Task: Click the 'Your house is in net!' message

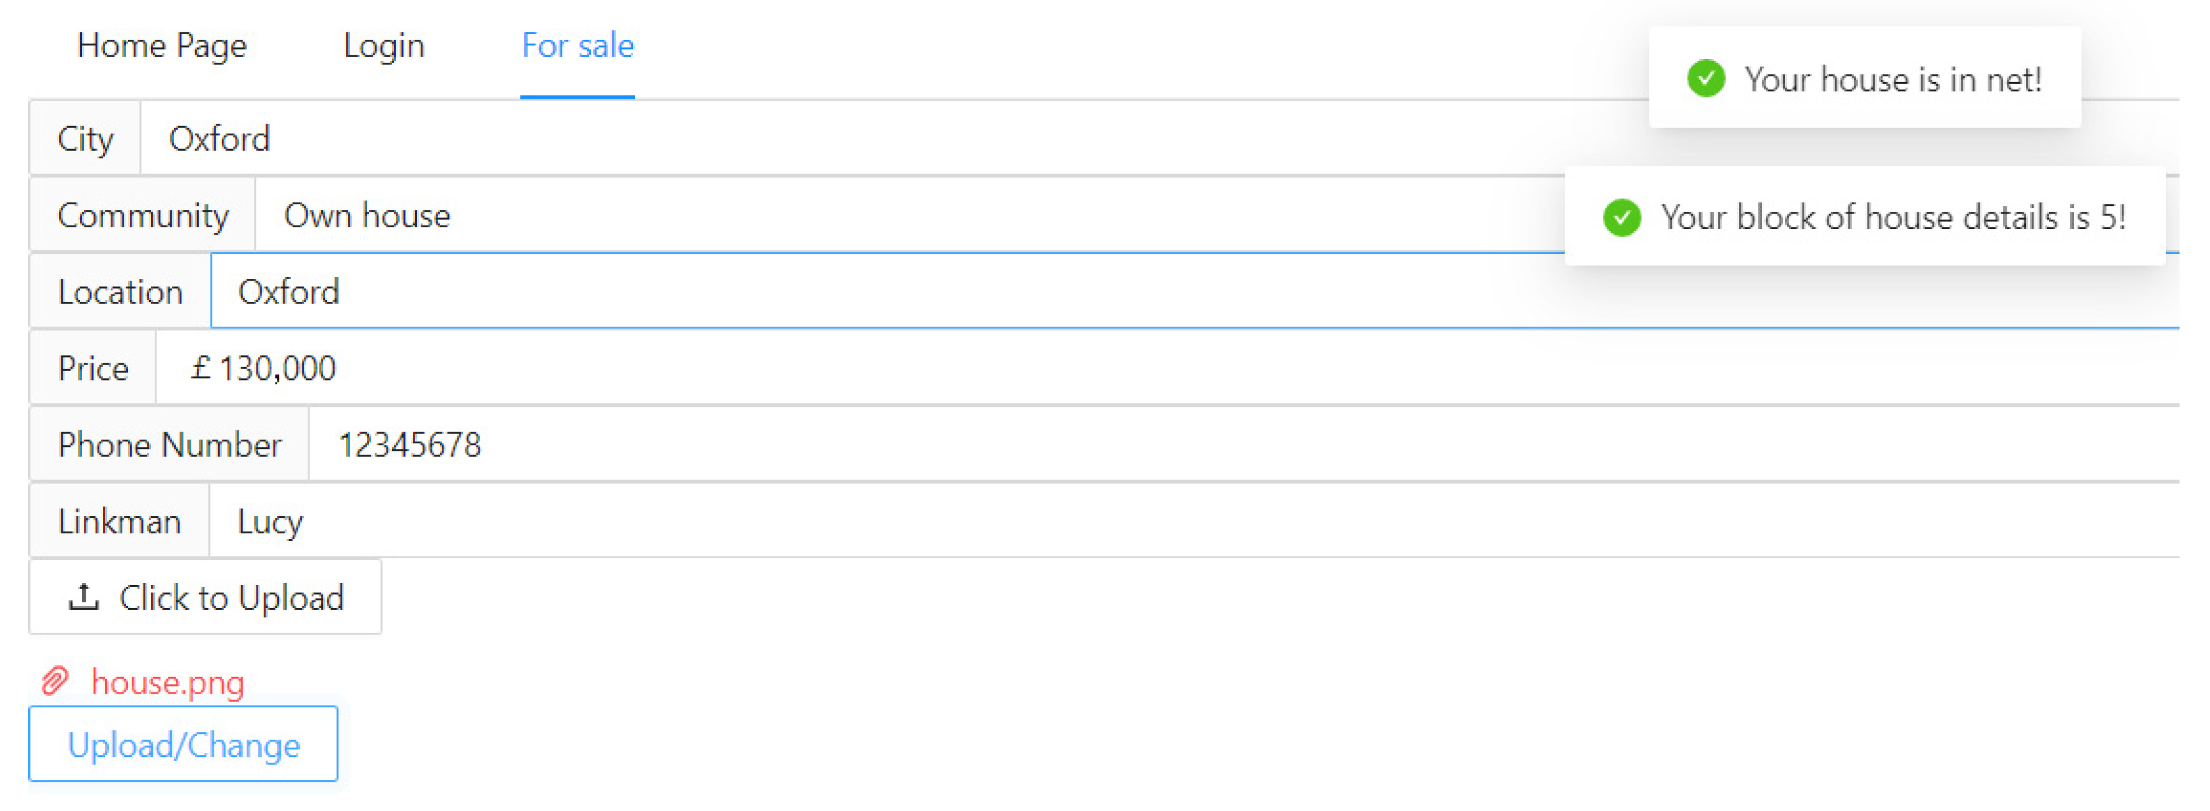Action: click(x=1893, y=79)
